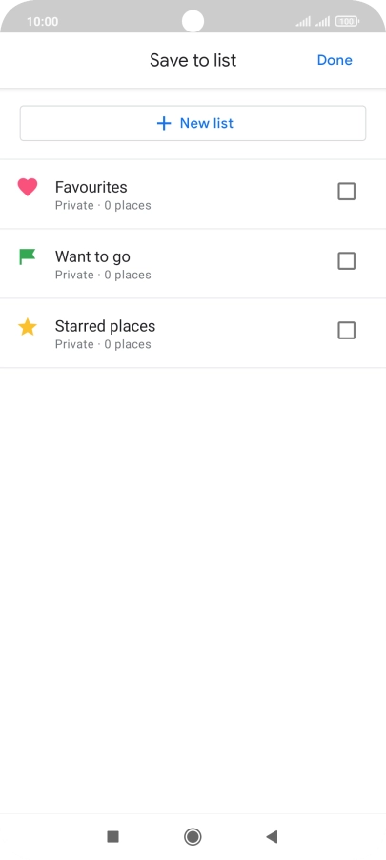Check the Want to go checkbox
The height and width of the screenshot is (860, 386).
(x=347, y=261)
